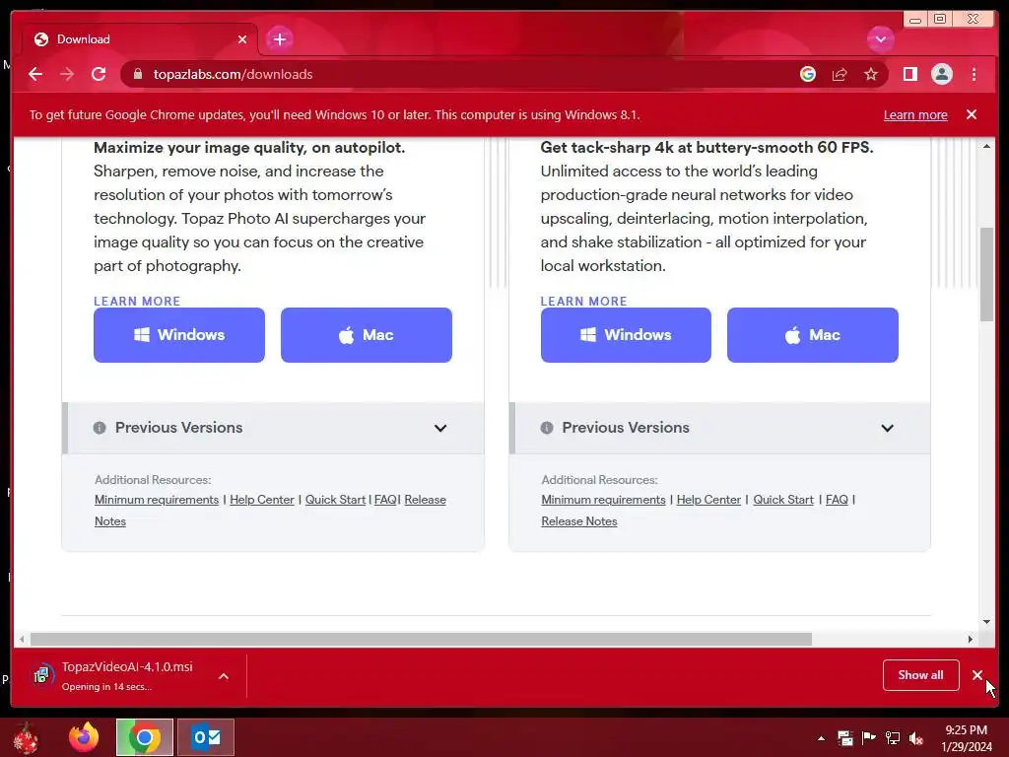Viewport: 1009px width, 757px height.
Task: Dismiss the Chrome update warning banner
Action: click(x=971, y=114)
